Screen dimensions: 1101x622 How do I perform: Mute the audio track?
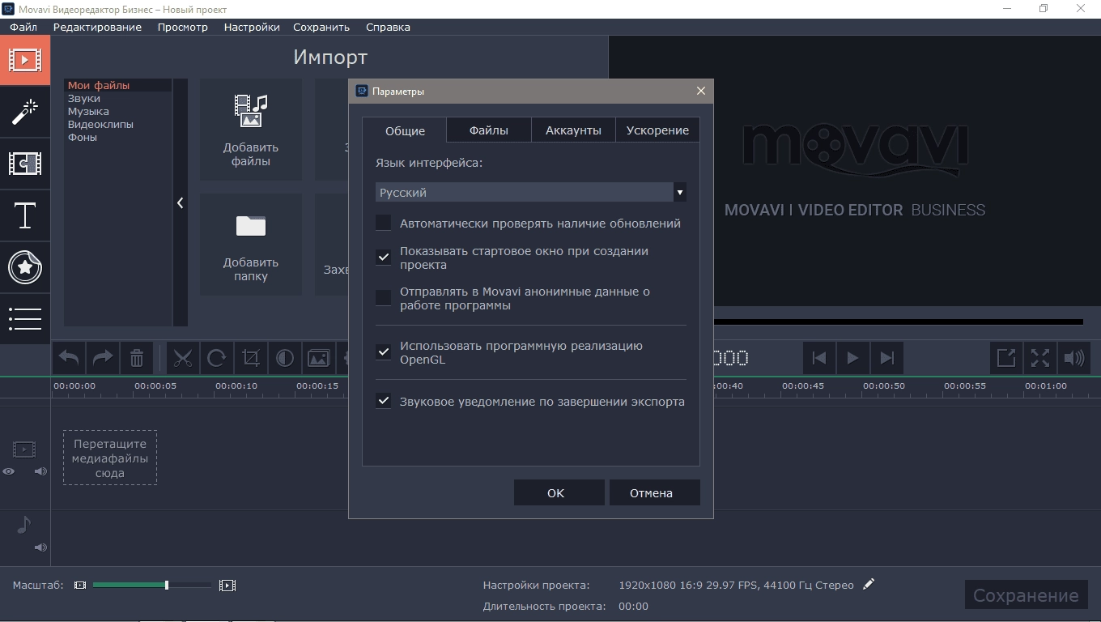click(40, 547)
